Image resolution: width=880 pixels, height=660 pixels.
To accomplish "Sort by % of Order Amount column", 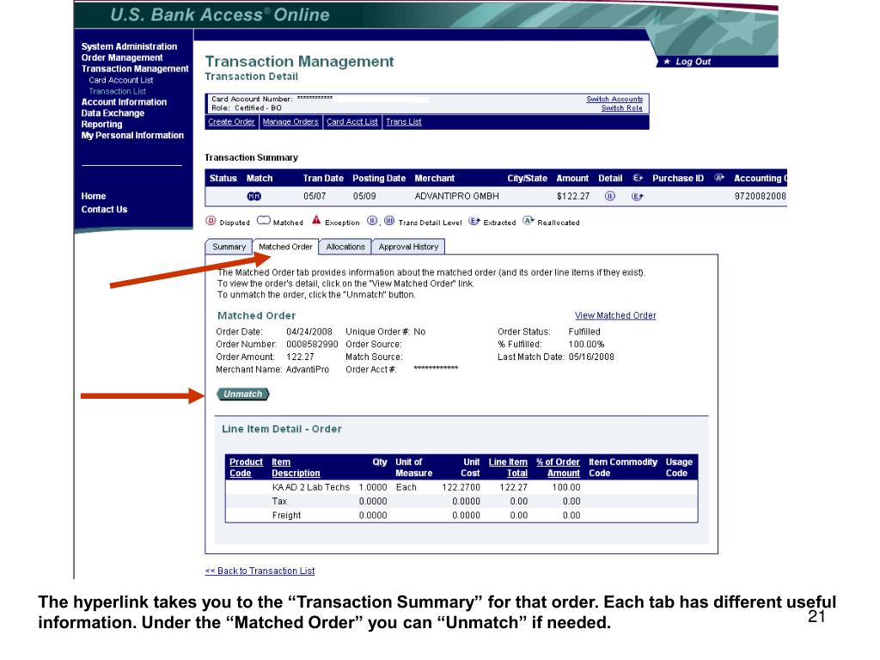I will 558,467.
